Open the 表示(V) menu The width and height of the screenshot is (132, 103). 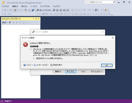click(x=24, y=6)
